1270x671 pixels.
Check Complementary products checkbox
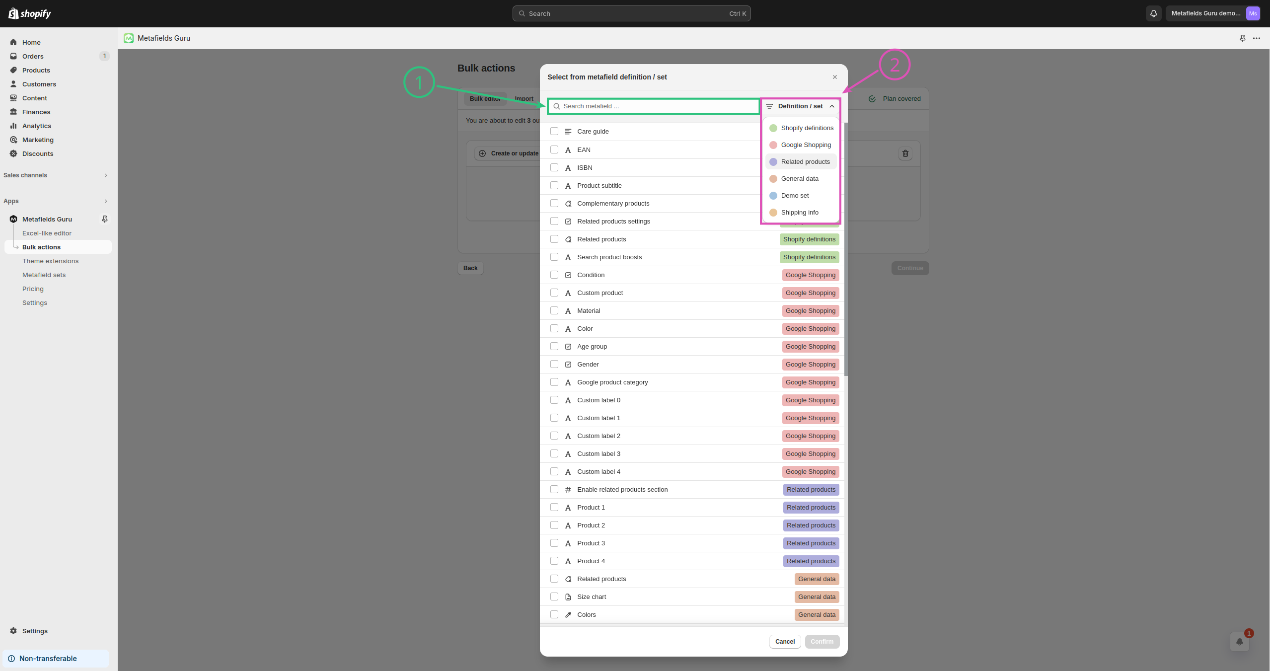(x=554, y=203)
